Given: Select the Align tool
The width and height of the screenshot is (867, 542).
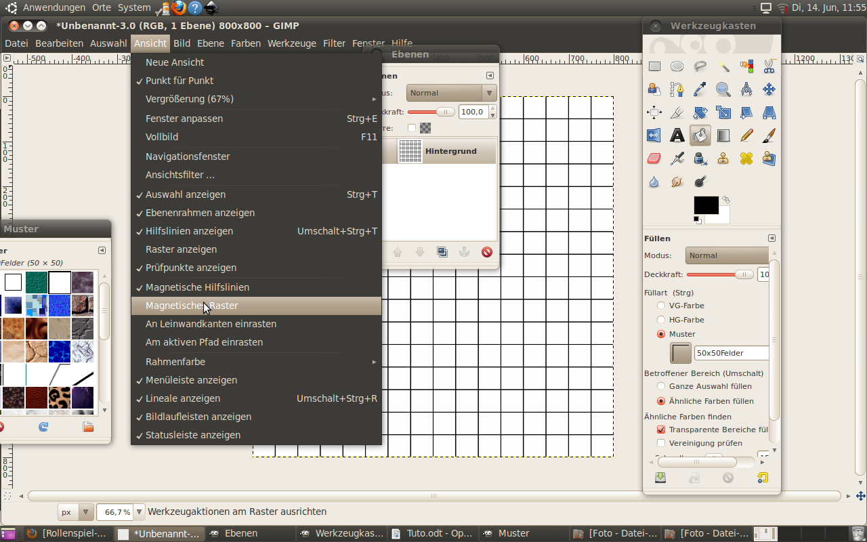Looking at the screenshot, I should click(x=654, y=112).
